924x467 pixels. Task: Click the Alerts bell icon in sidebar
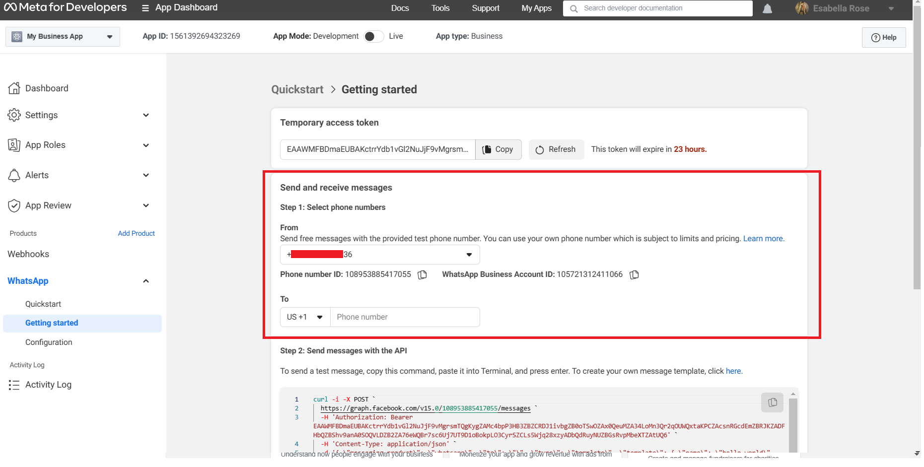click(14, 175)
